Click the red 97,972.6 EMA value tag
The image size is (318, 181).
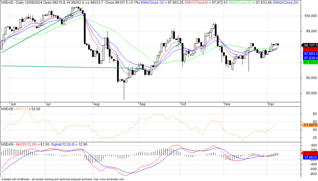310,49
